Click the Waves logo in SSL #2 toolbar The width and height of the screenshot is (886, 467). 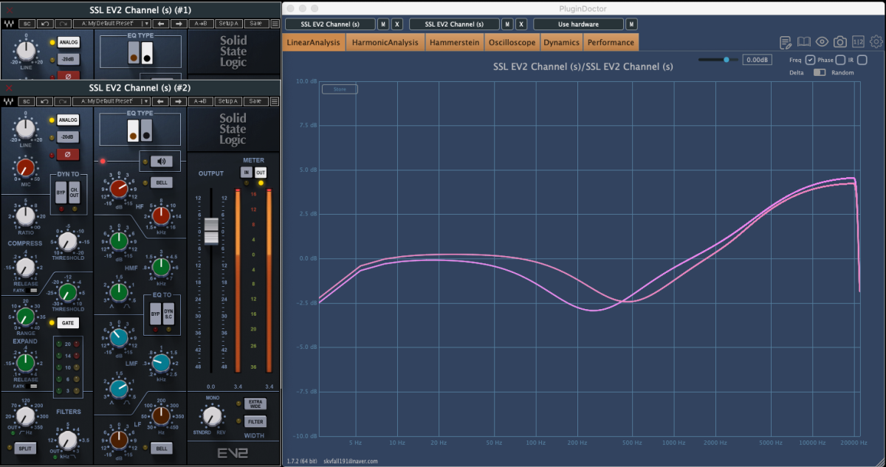(x=9, y=100)
